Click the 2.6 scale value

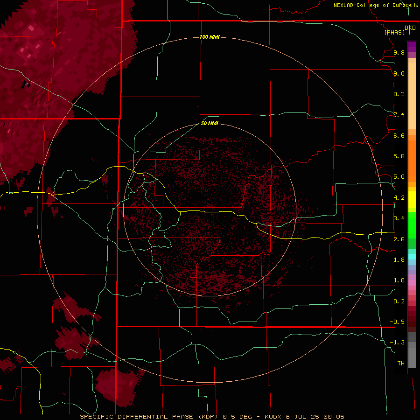point(399,239)
